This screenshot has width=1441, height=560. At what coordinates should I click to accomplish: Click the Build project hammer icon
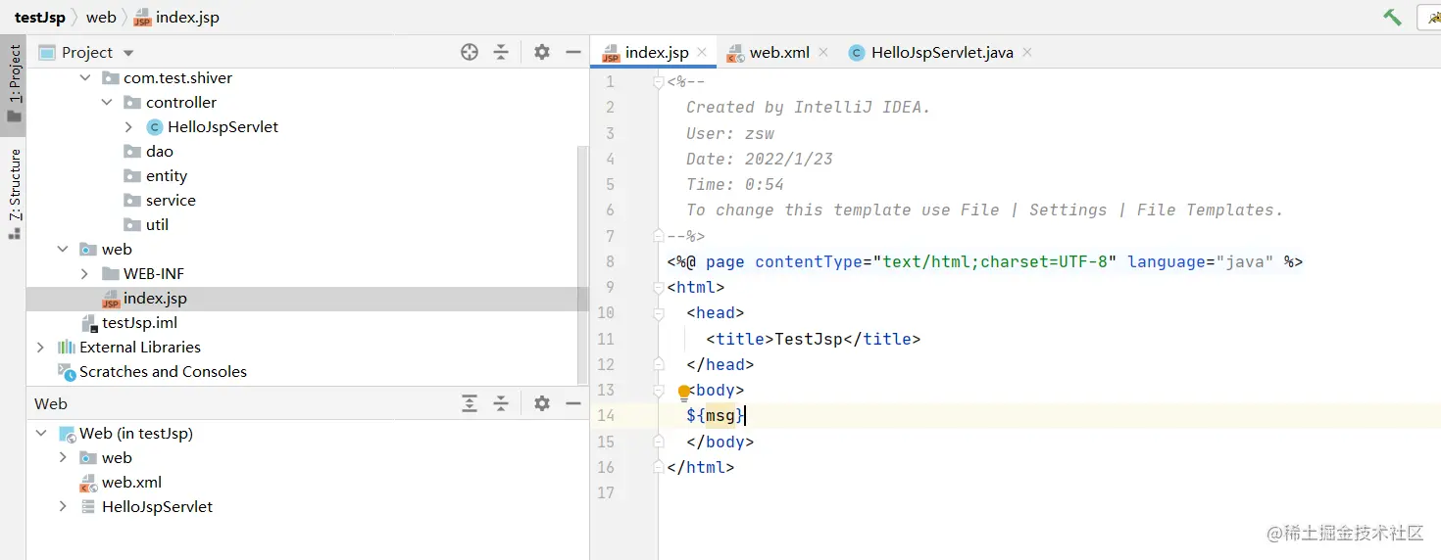click(x=1392, y=18)
